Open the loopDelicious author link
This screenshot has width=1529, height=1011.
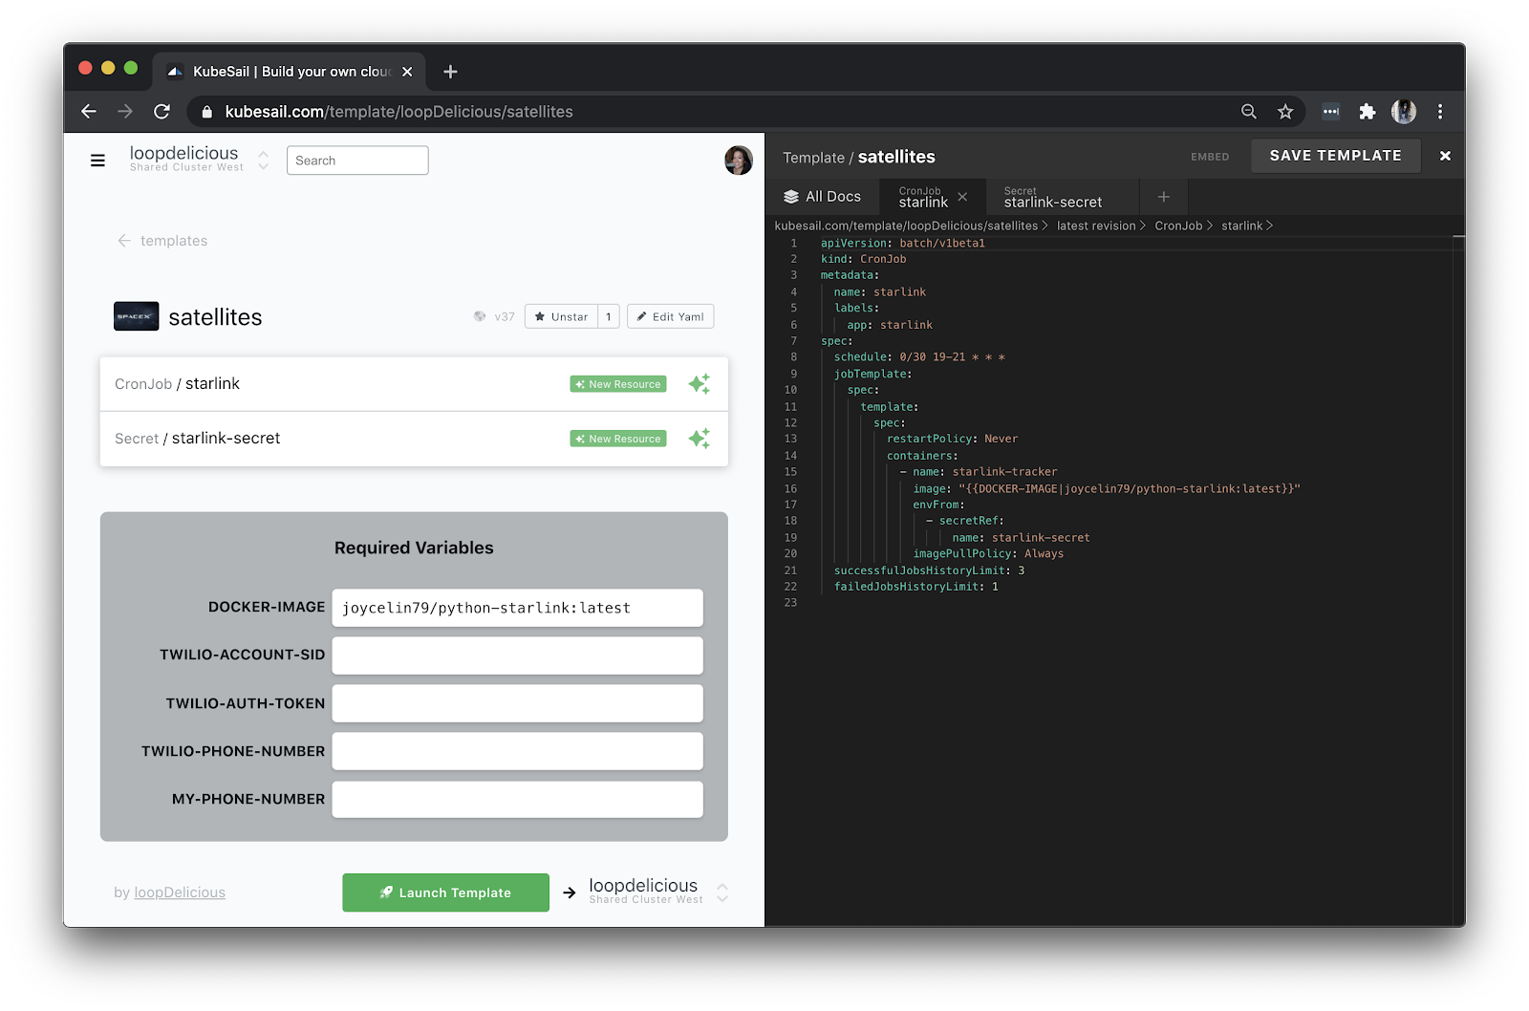click(180, 893)
